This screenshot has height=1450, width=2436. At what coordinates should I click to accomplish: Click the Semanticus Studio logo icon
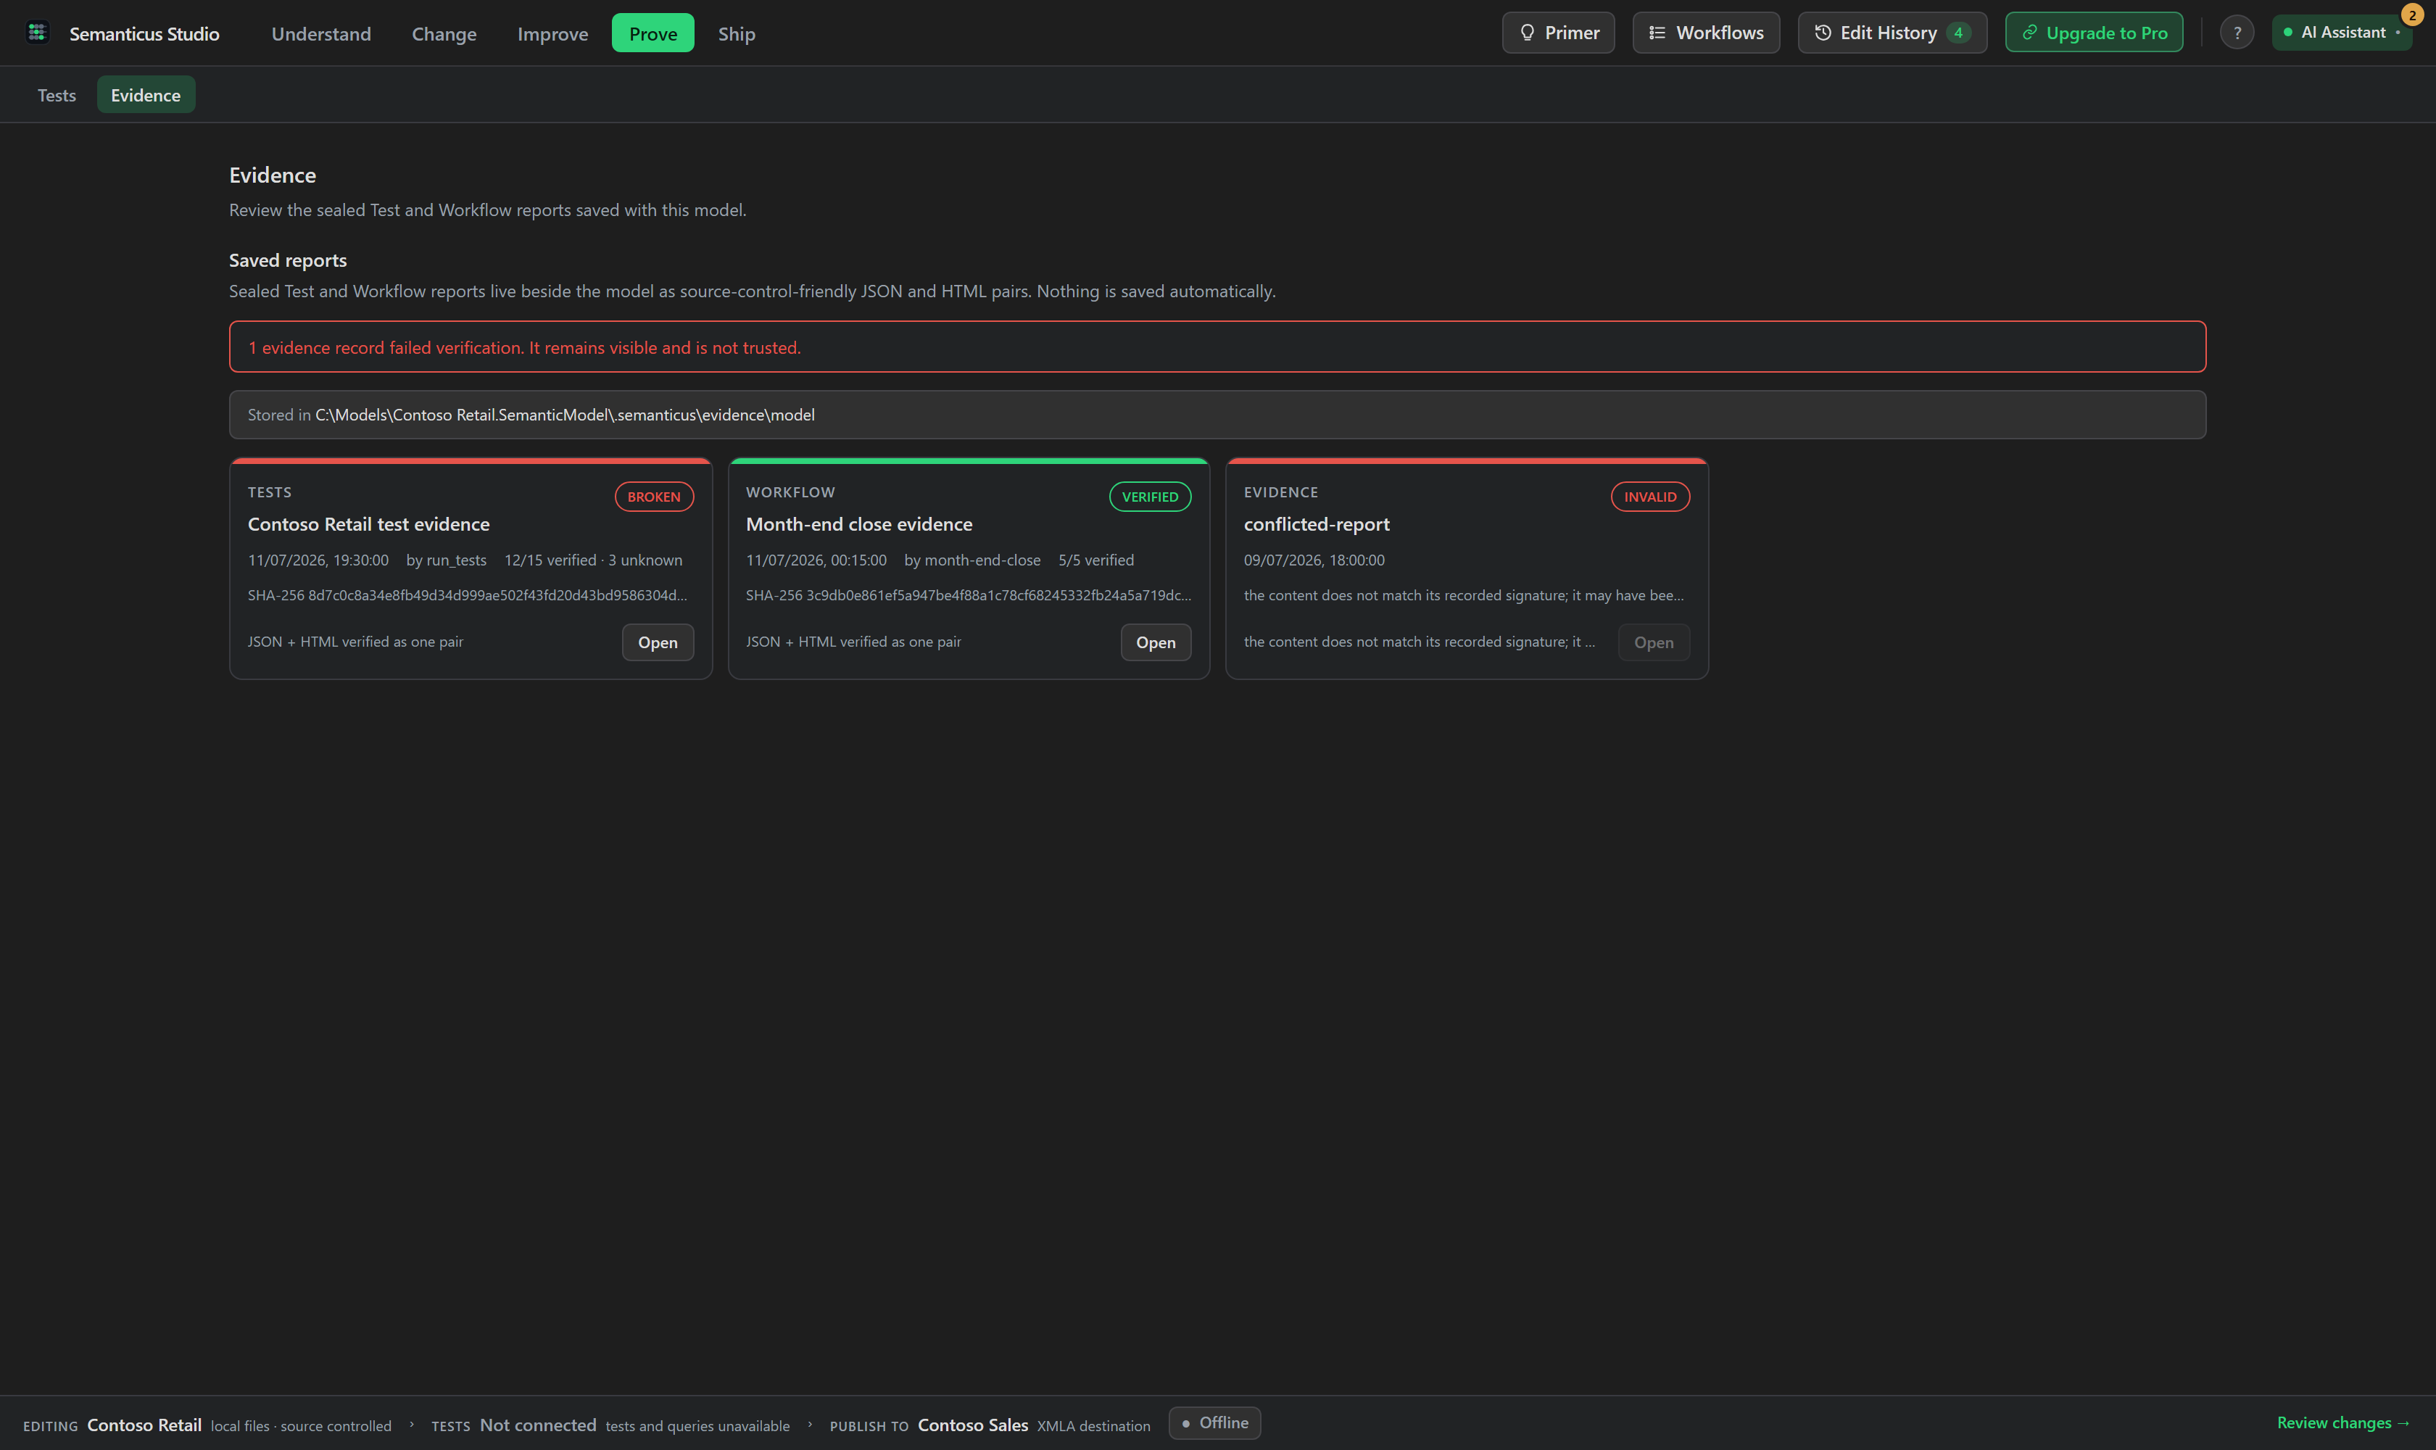(37, 32)
